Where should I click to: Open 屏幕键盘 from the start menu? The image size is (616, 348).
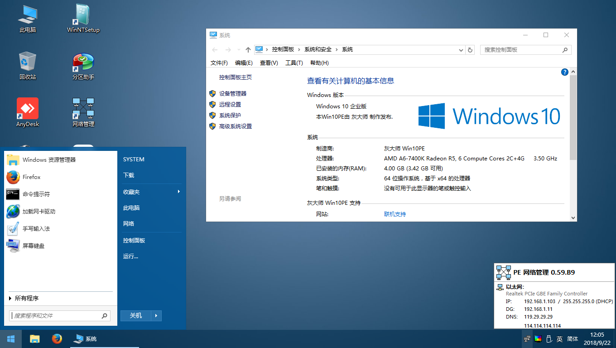tap(61, 246)
